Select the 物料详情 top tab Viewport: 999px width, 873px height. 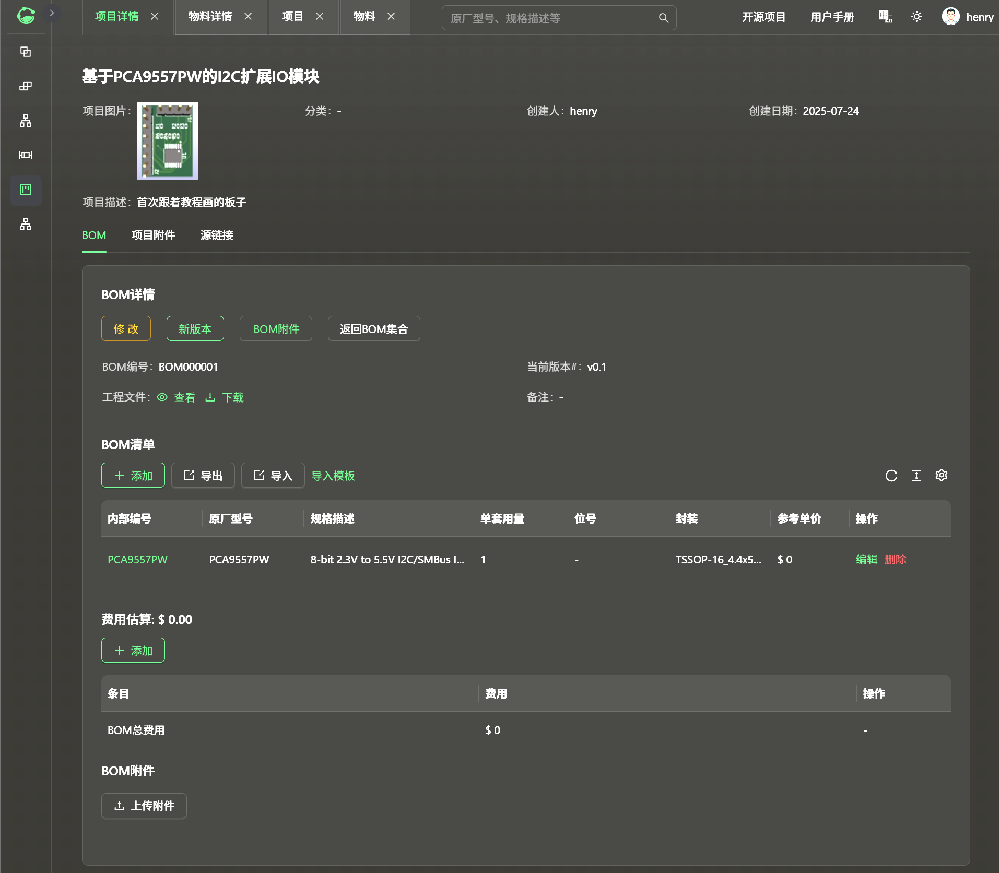210,17
